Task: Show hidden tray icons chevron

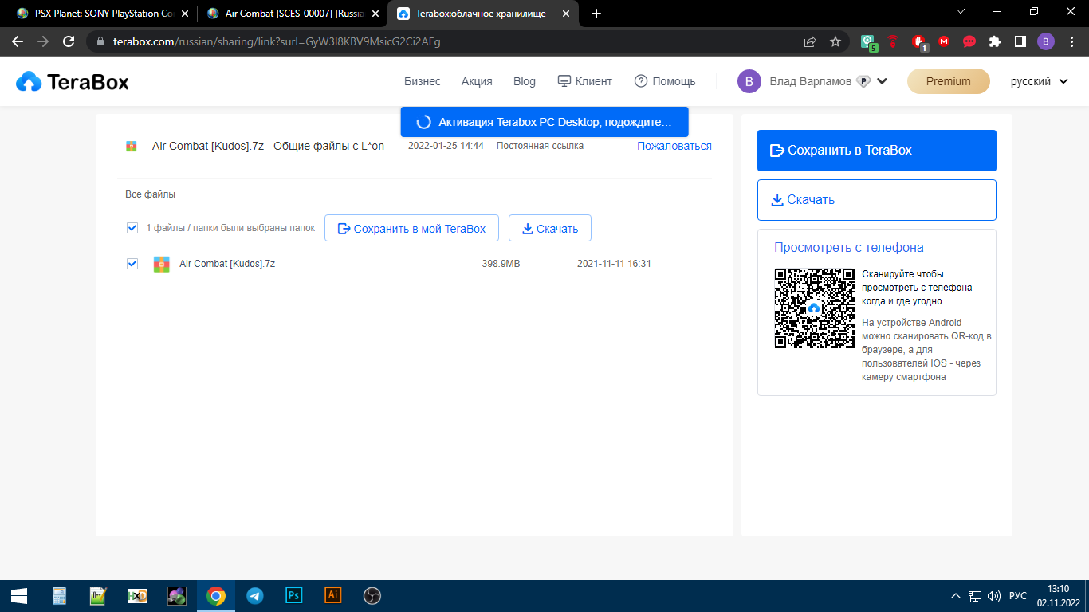Action: coord(956,595)
